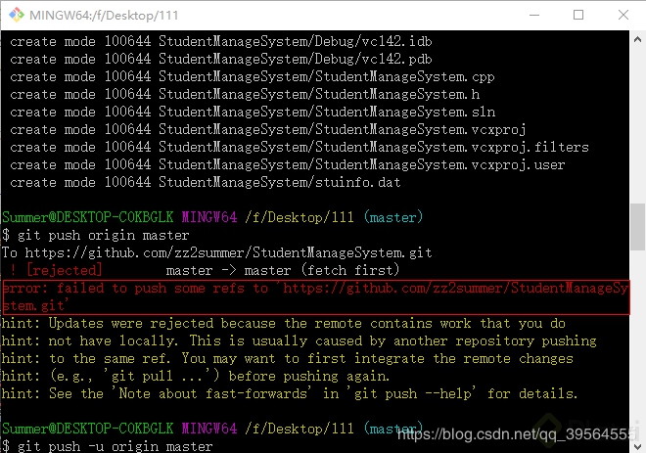This screenshot has height=453, width=646.
Task: Click the hint line 'to the same ref'
Action: pyautogui.click(x=287, y=358)
